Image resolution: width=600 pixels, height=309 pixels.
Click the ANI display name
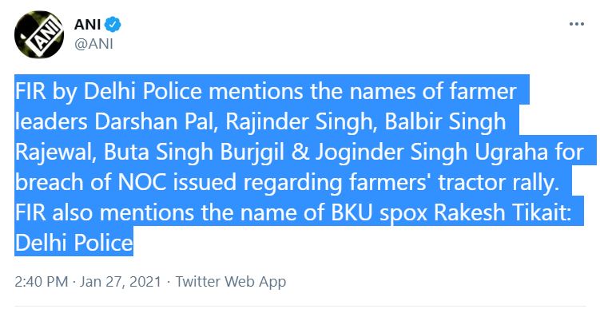pos(87,25)
